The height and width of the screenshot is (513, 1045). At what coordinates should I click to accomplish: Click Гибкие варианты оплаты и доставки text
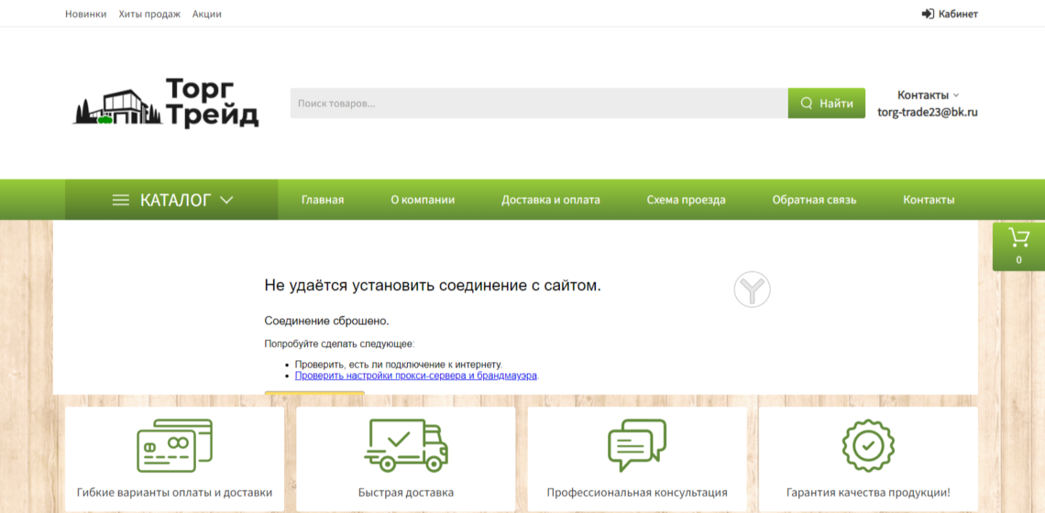tap(174, 493)
